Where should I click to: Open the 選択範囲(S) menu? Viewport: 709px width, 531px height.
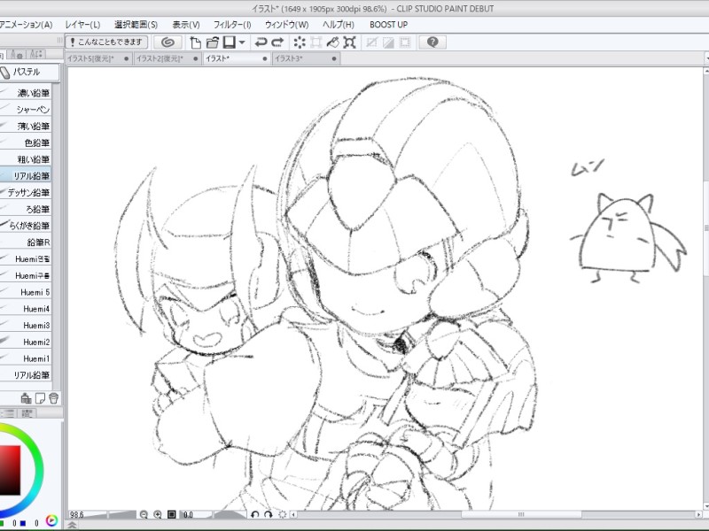point(136,25)
